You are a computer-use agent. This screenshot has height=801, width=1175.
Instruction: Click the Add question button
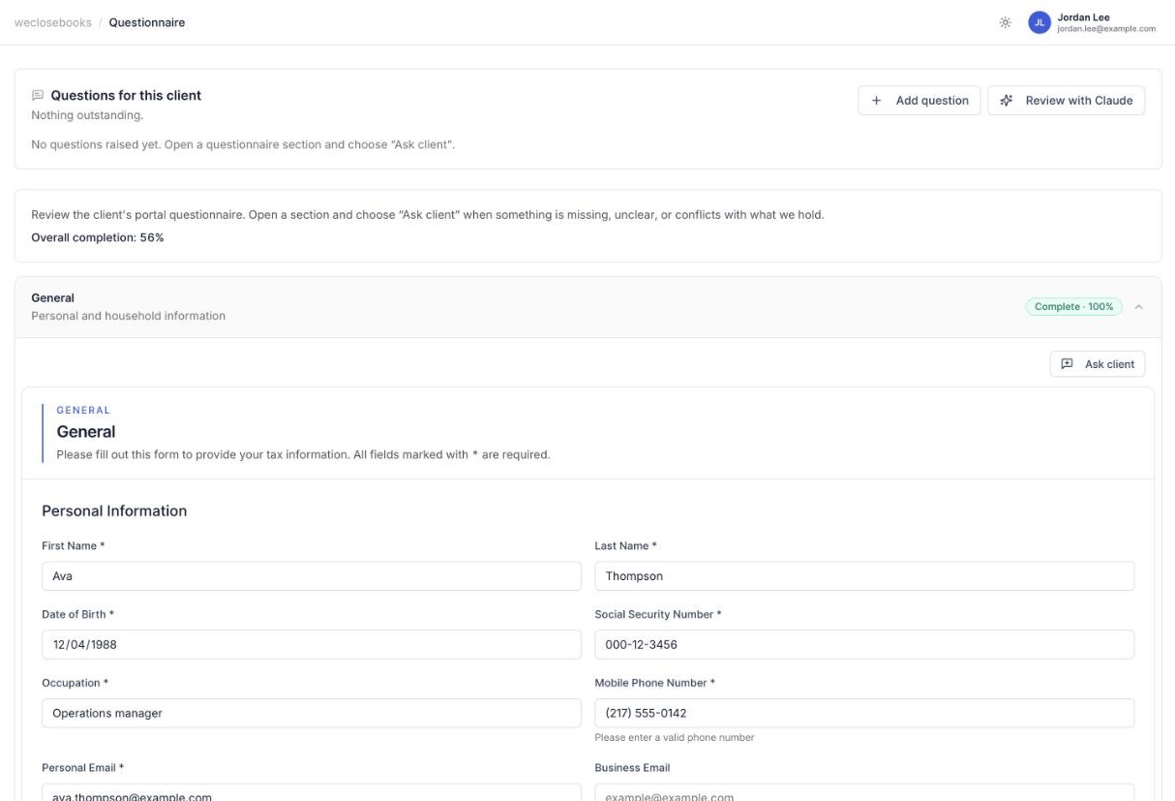[x=919, y=100]
